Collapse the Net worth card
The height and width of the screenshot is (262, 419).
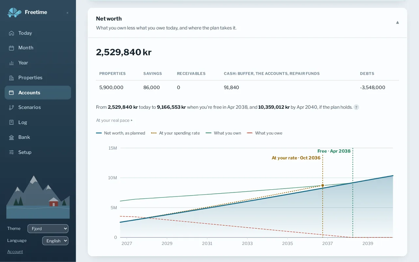click(397, 23)
